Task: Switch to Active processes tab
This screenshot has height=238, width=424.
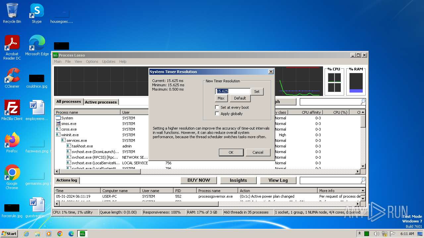Action: pos(101,102)
